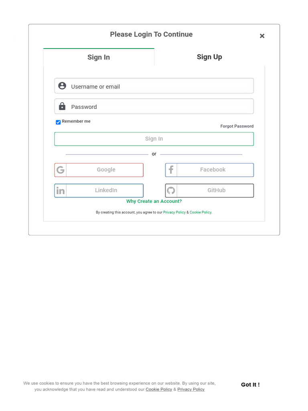Dismiss cookie banner with Got It
Viewport: 308px width, 411px height.
250,385
